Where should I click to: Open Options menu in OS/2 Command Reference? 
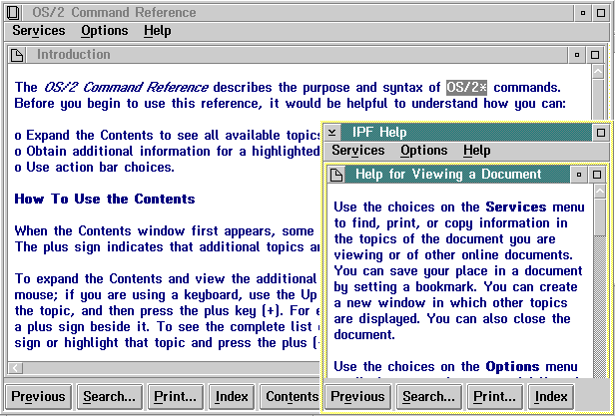pyautogui.click(x=104, y=31)
